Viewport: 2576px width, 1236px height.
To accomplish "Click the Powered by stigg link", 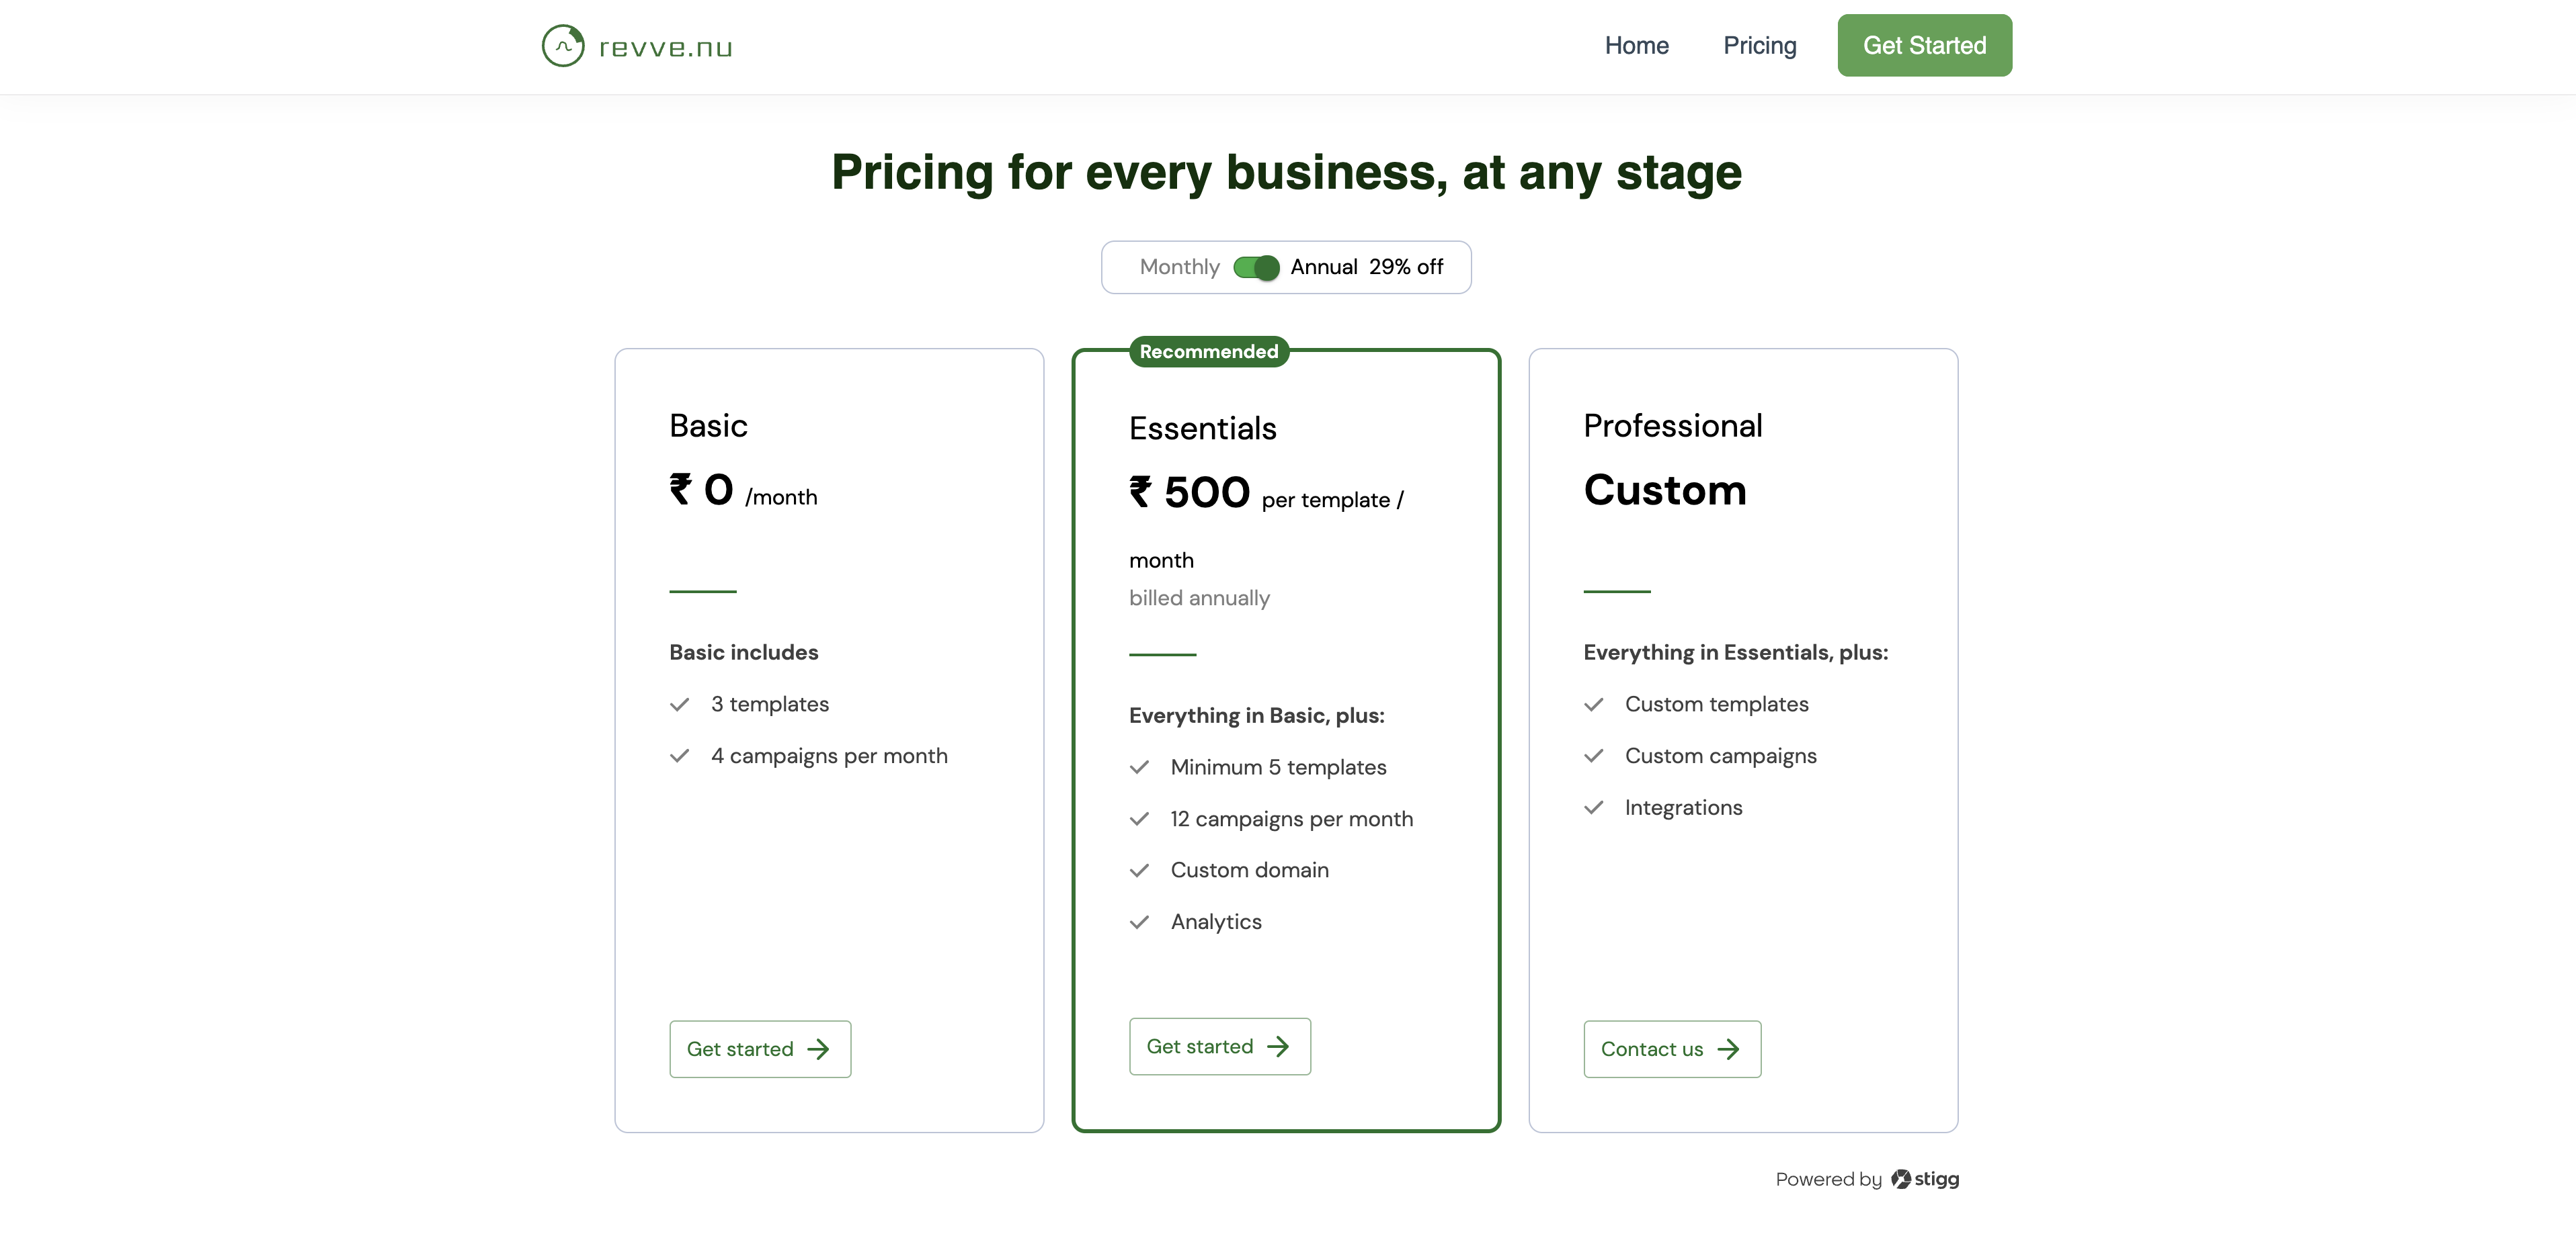I will click(x=1866, y=1179).
